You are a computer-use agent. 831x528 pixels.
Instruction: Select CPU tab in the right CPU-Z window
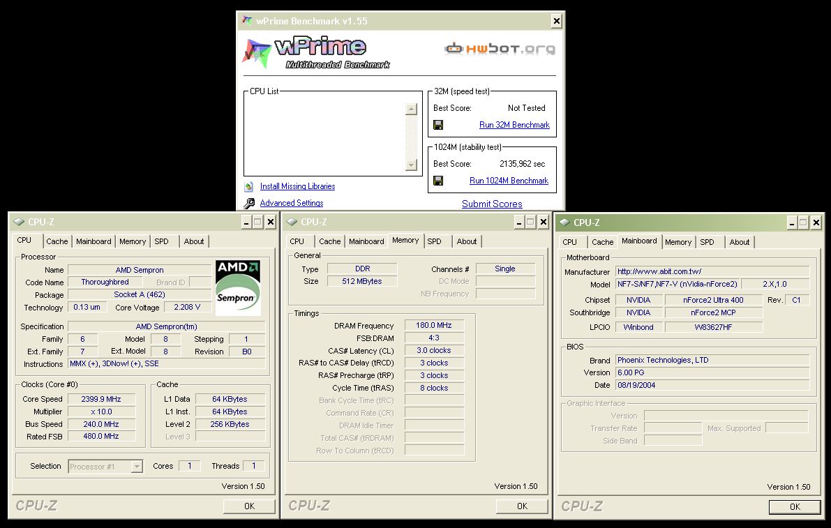tap(570, 242)
